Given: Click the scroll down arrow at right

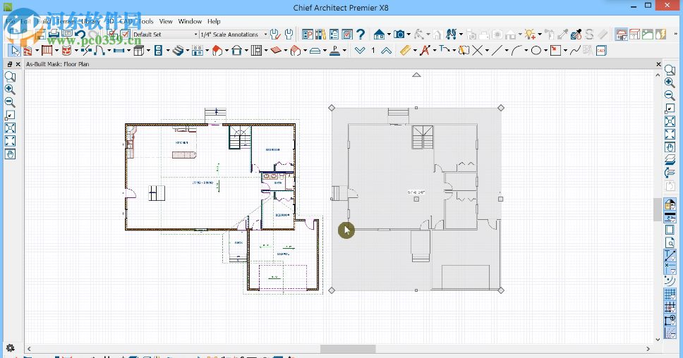Looking at the screenshot, I should tap(658, 340).
